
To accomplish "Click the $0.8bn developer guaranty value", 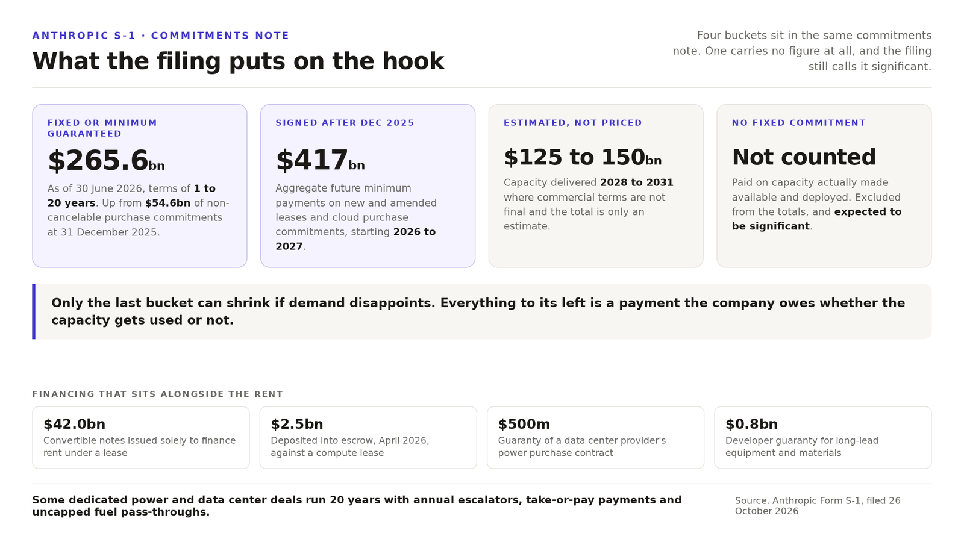I will [x=751, y=424].
